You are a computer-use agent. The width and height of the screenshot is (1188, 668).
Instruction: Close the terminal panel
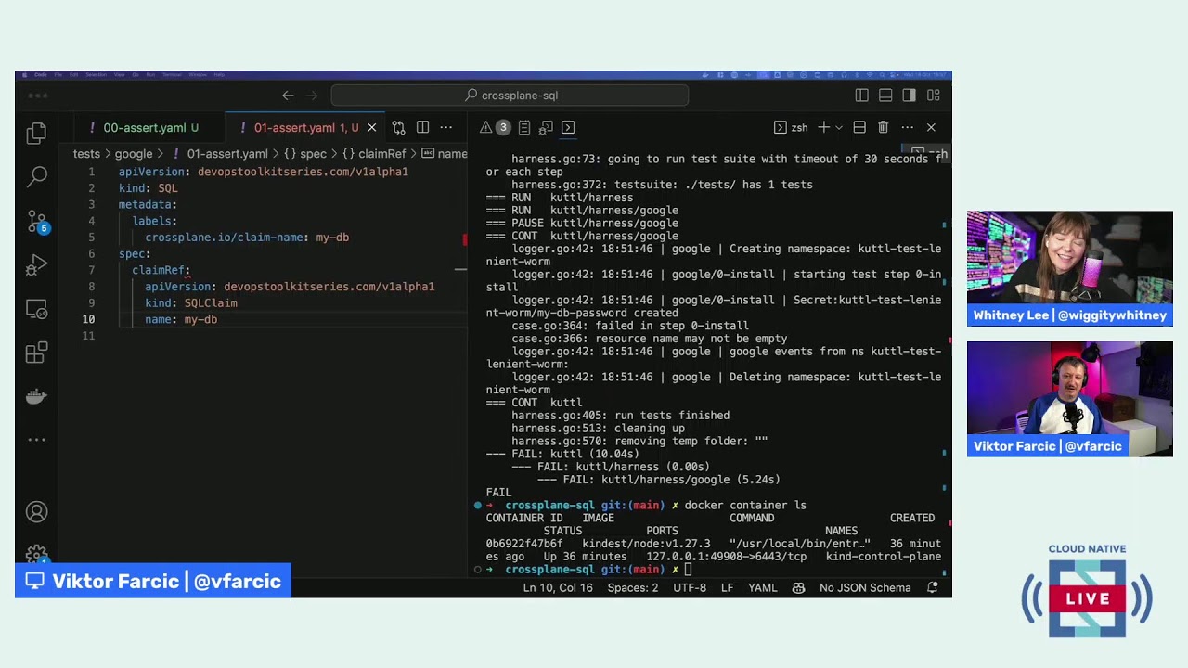tap(931, 128)
